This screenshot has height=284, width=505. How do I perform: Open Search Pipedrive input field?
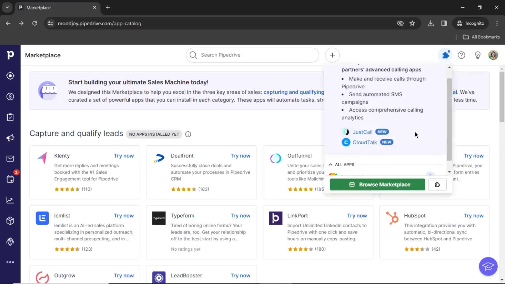click(253, 55)
